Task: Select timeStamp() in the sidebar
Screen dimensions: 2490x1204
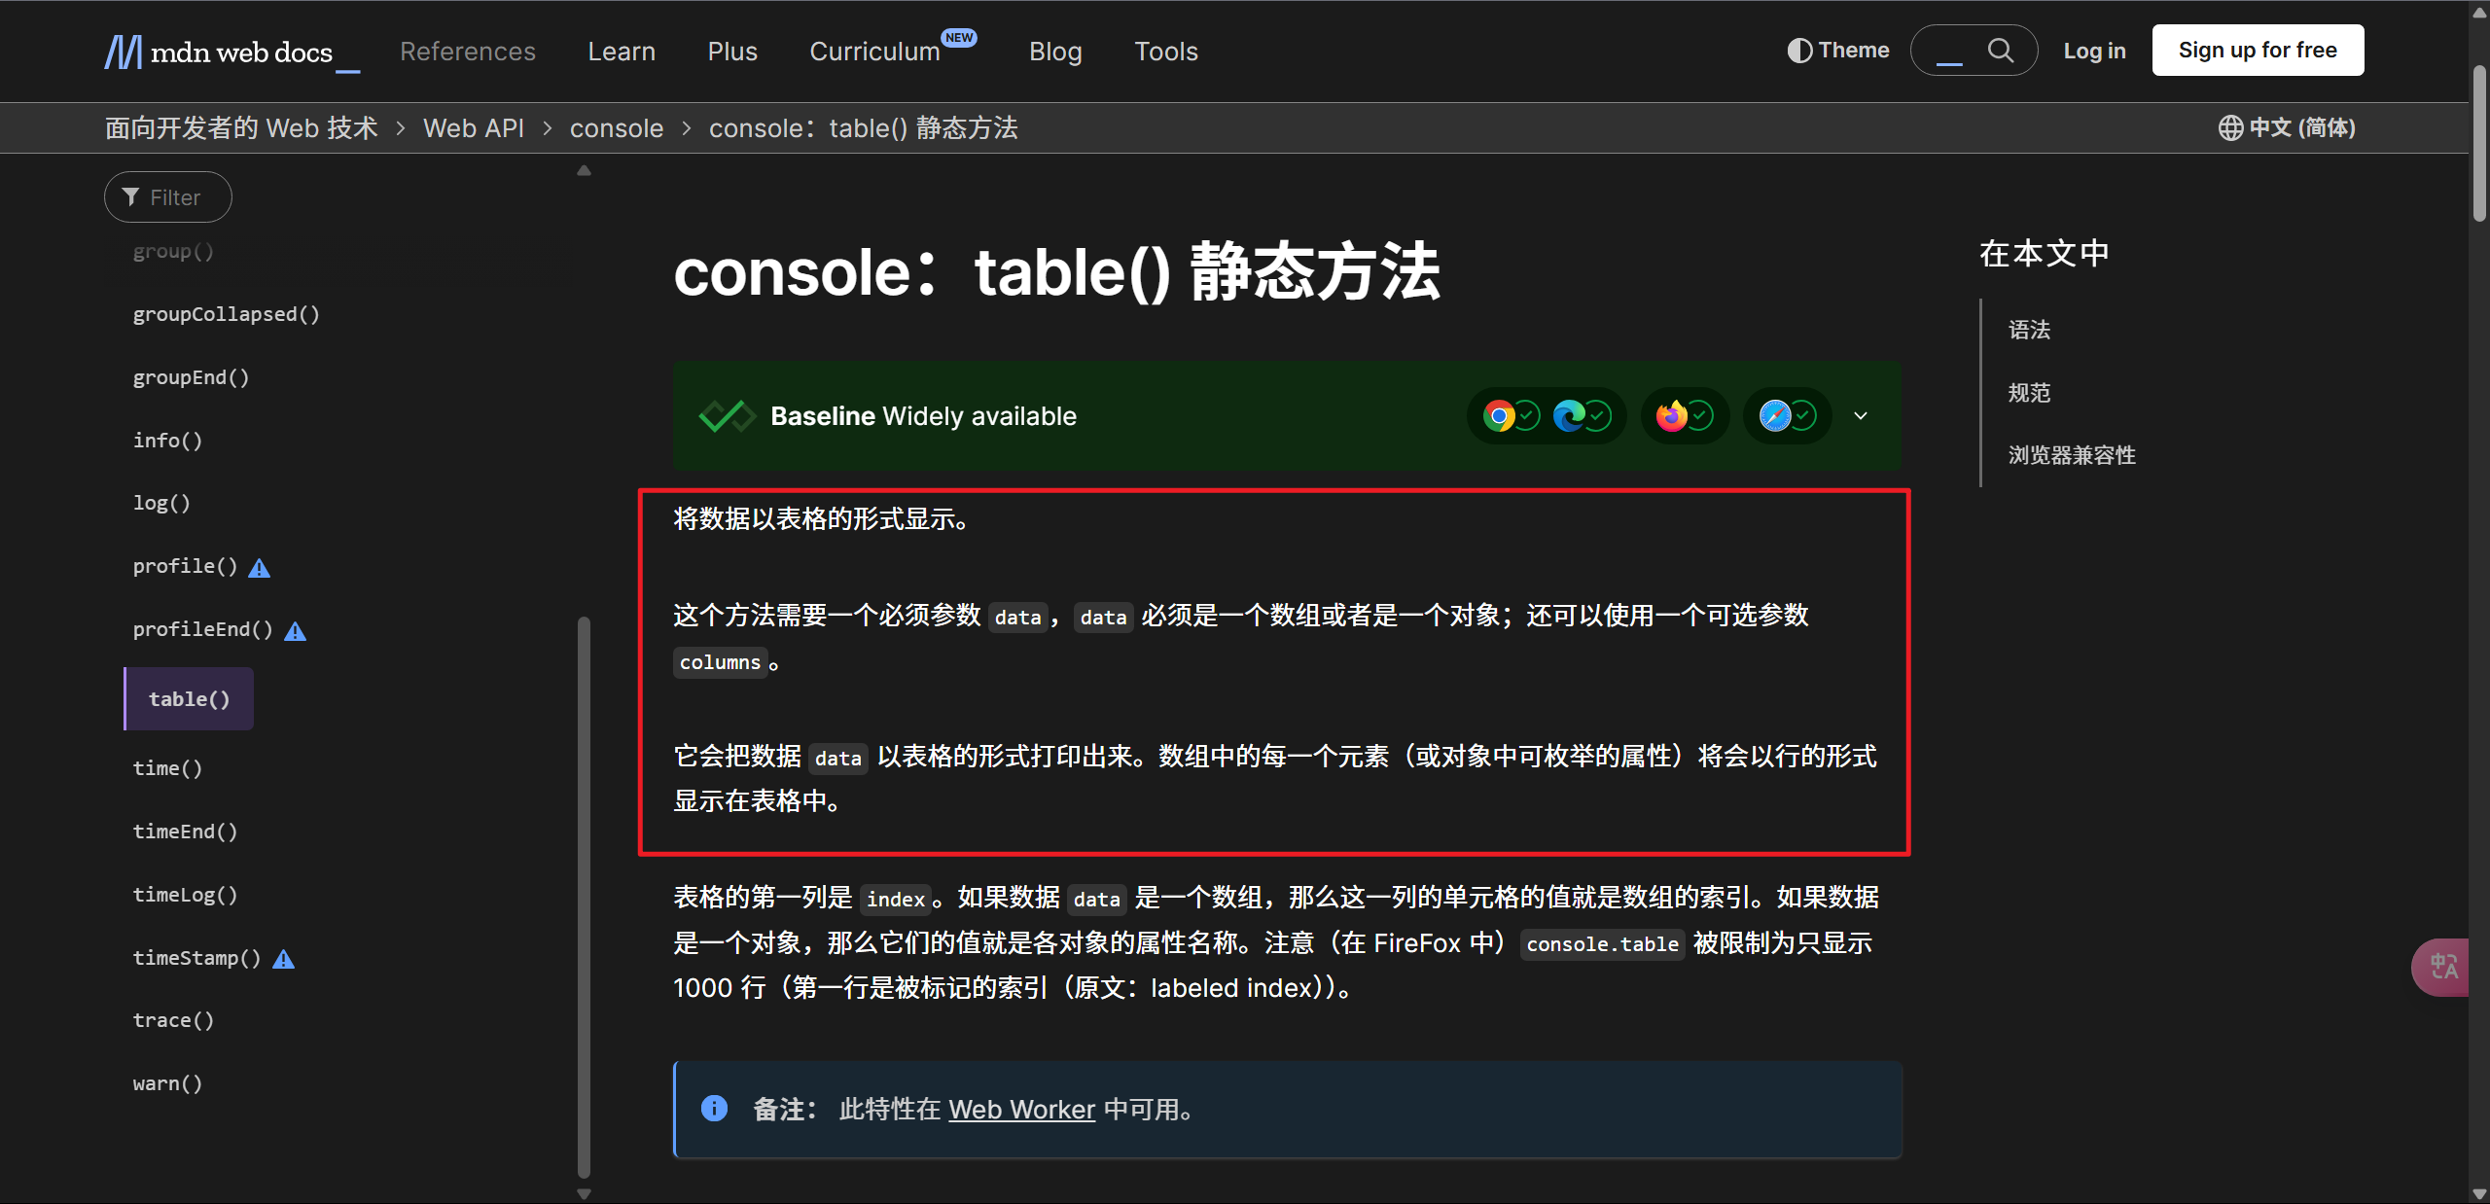Action: 197,958
